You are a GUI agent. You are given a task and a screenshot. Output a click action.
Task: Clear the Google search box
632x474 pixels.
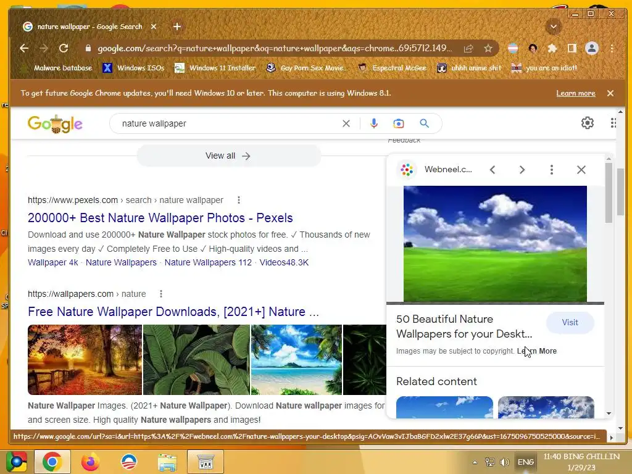coord(346,123)
